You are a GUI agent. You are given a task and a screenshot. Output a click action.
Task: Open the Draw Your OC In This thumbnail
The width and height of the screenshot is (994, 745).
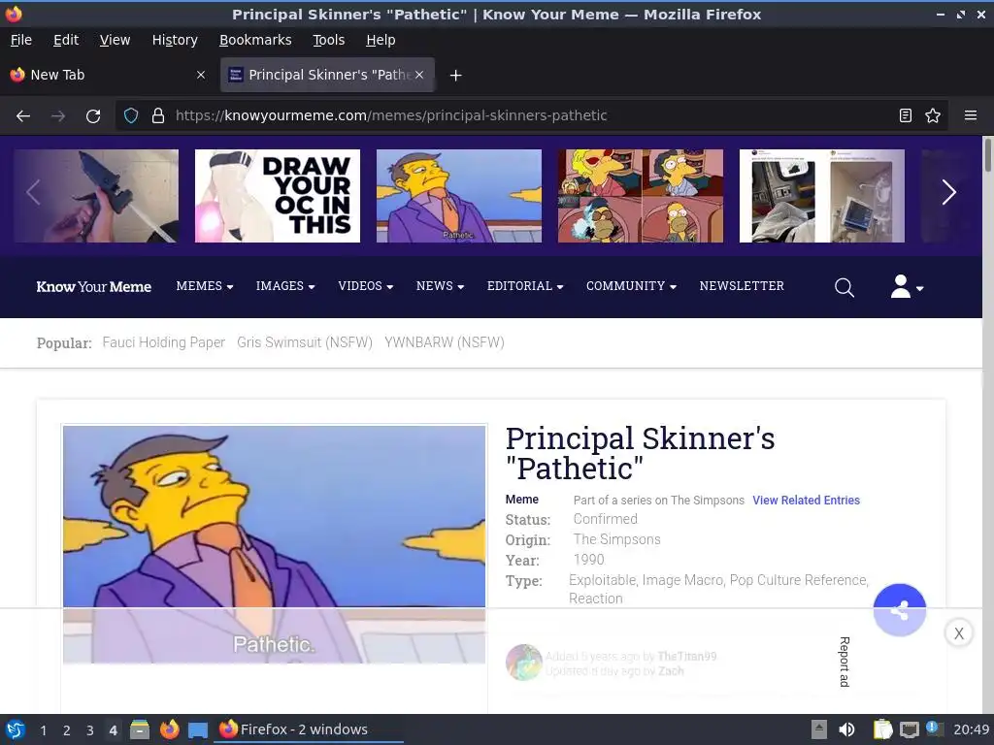pyautogui.click(x=277, y=196)
